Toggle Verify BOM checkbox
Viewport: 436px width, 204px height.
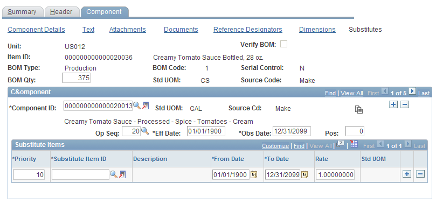[284, 44]
